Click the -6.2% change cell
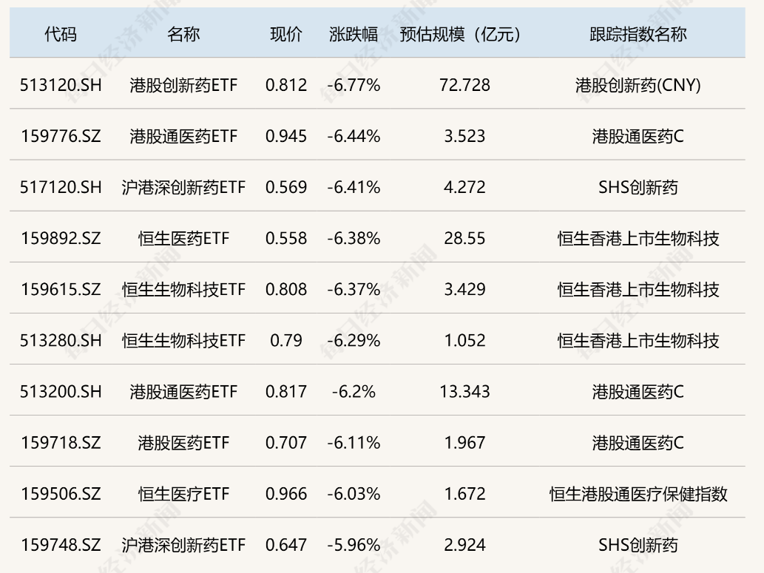Viewport: 764px width, 573px height. pos(354,391)
